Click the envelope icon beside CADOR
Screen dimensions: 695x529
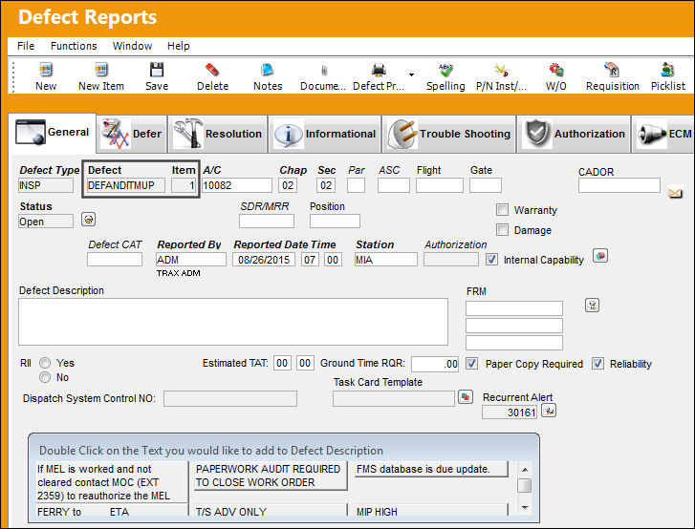pos(675,193)
